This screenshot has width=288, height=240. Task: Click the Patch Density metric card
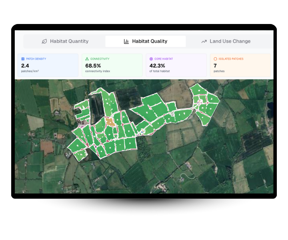(48, 65)
